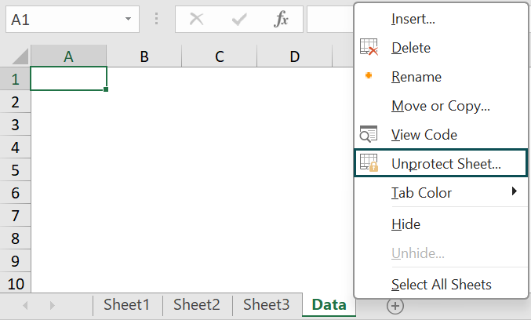
Task: Select row 7 header
Action: (x=15, y=215)
